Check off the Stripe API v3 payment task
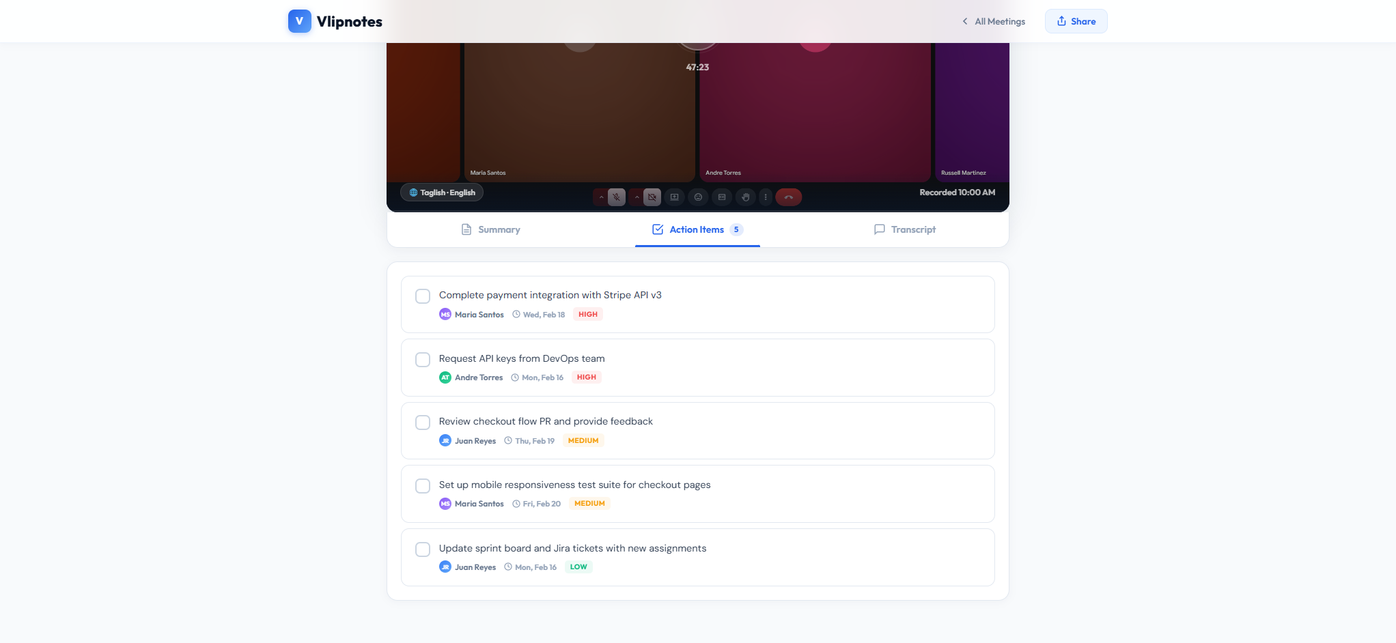Image resolution: width=1396 pixels, height=643 pixels. coord(422,296)
